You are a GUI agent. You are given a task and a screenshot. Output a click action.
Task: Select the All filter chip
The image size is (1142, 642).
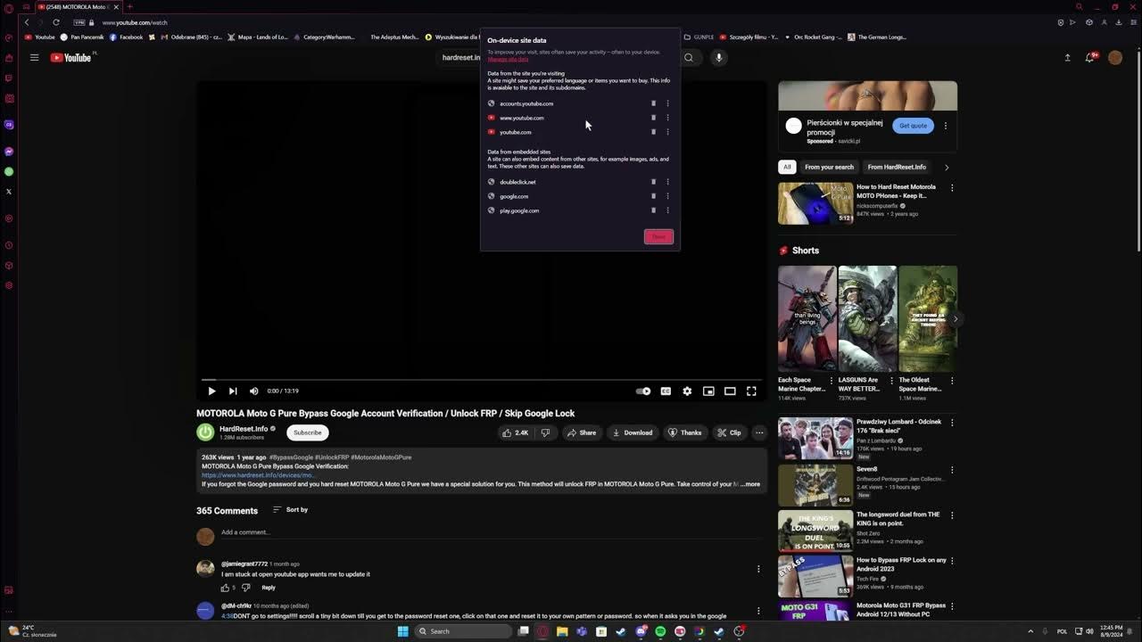(787, 167)
